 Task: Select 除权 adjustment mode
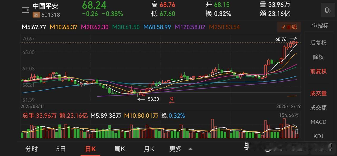tap(318, 57)
